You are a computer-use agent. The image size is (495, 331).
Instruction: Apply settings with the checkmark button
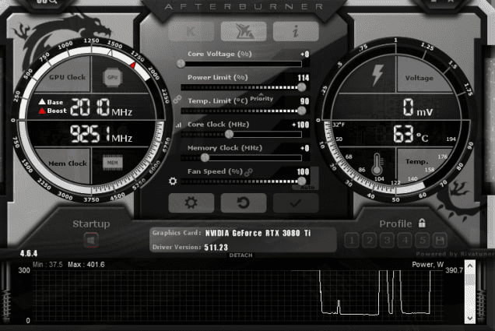[296, 202]
